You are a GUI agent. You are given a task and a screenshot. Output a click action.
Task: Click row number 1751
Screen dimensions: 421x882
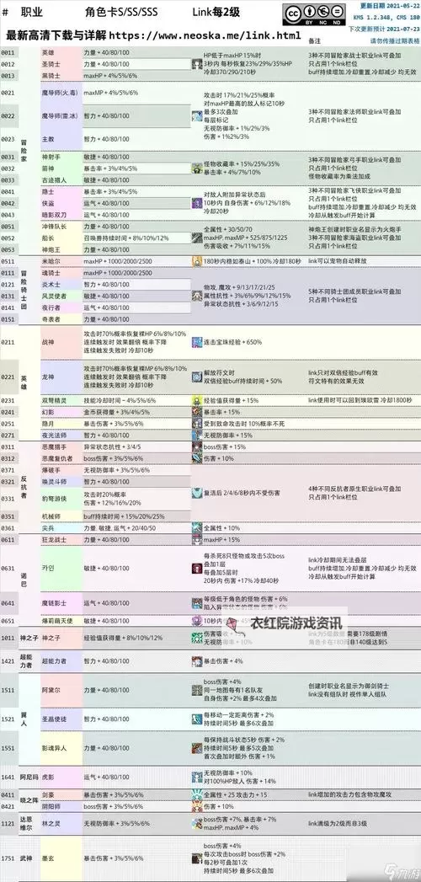pos(8,858)
